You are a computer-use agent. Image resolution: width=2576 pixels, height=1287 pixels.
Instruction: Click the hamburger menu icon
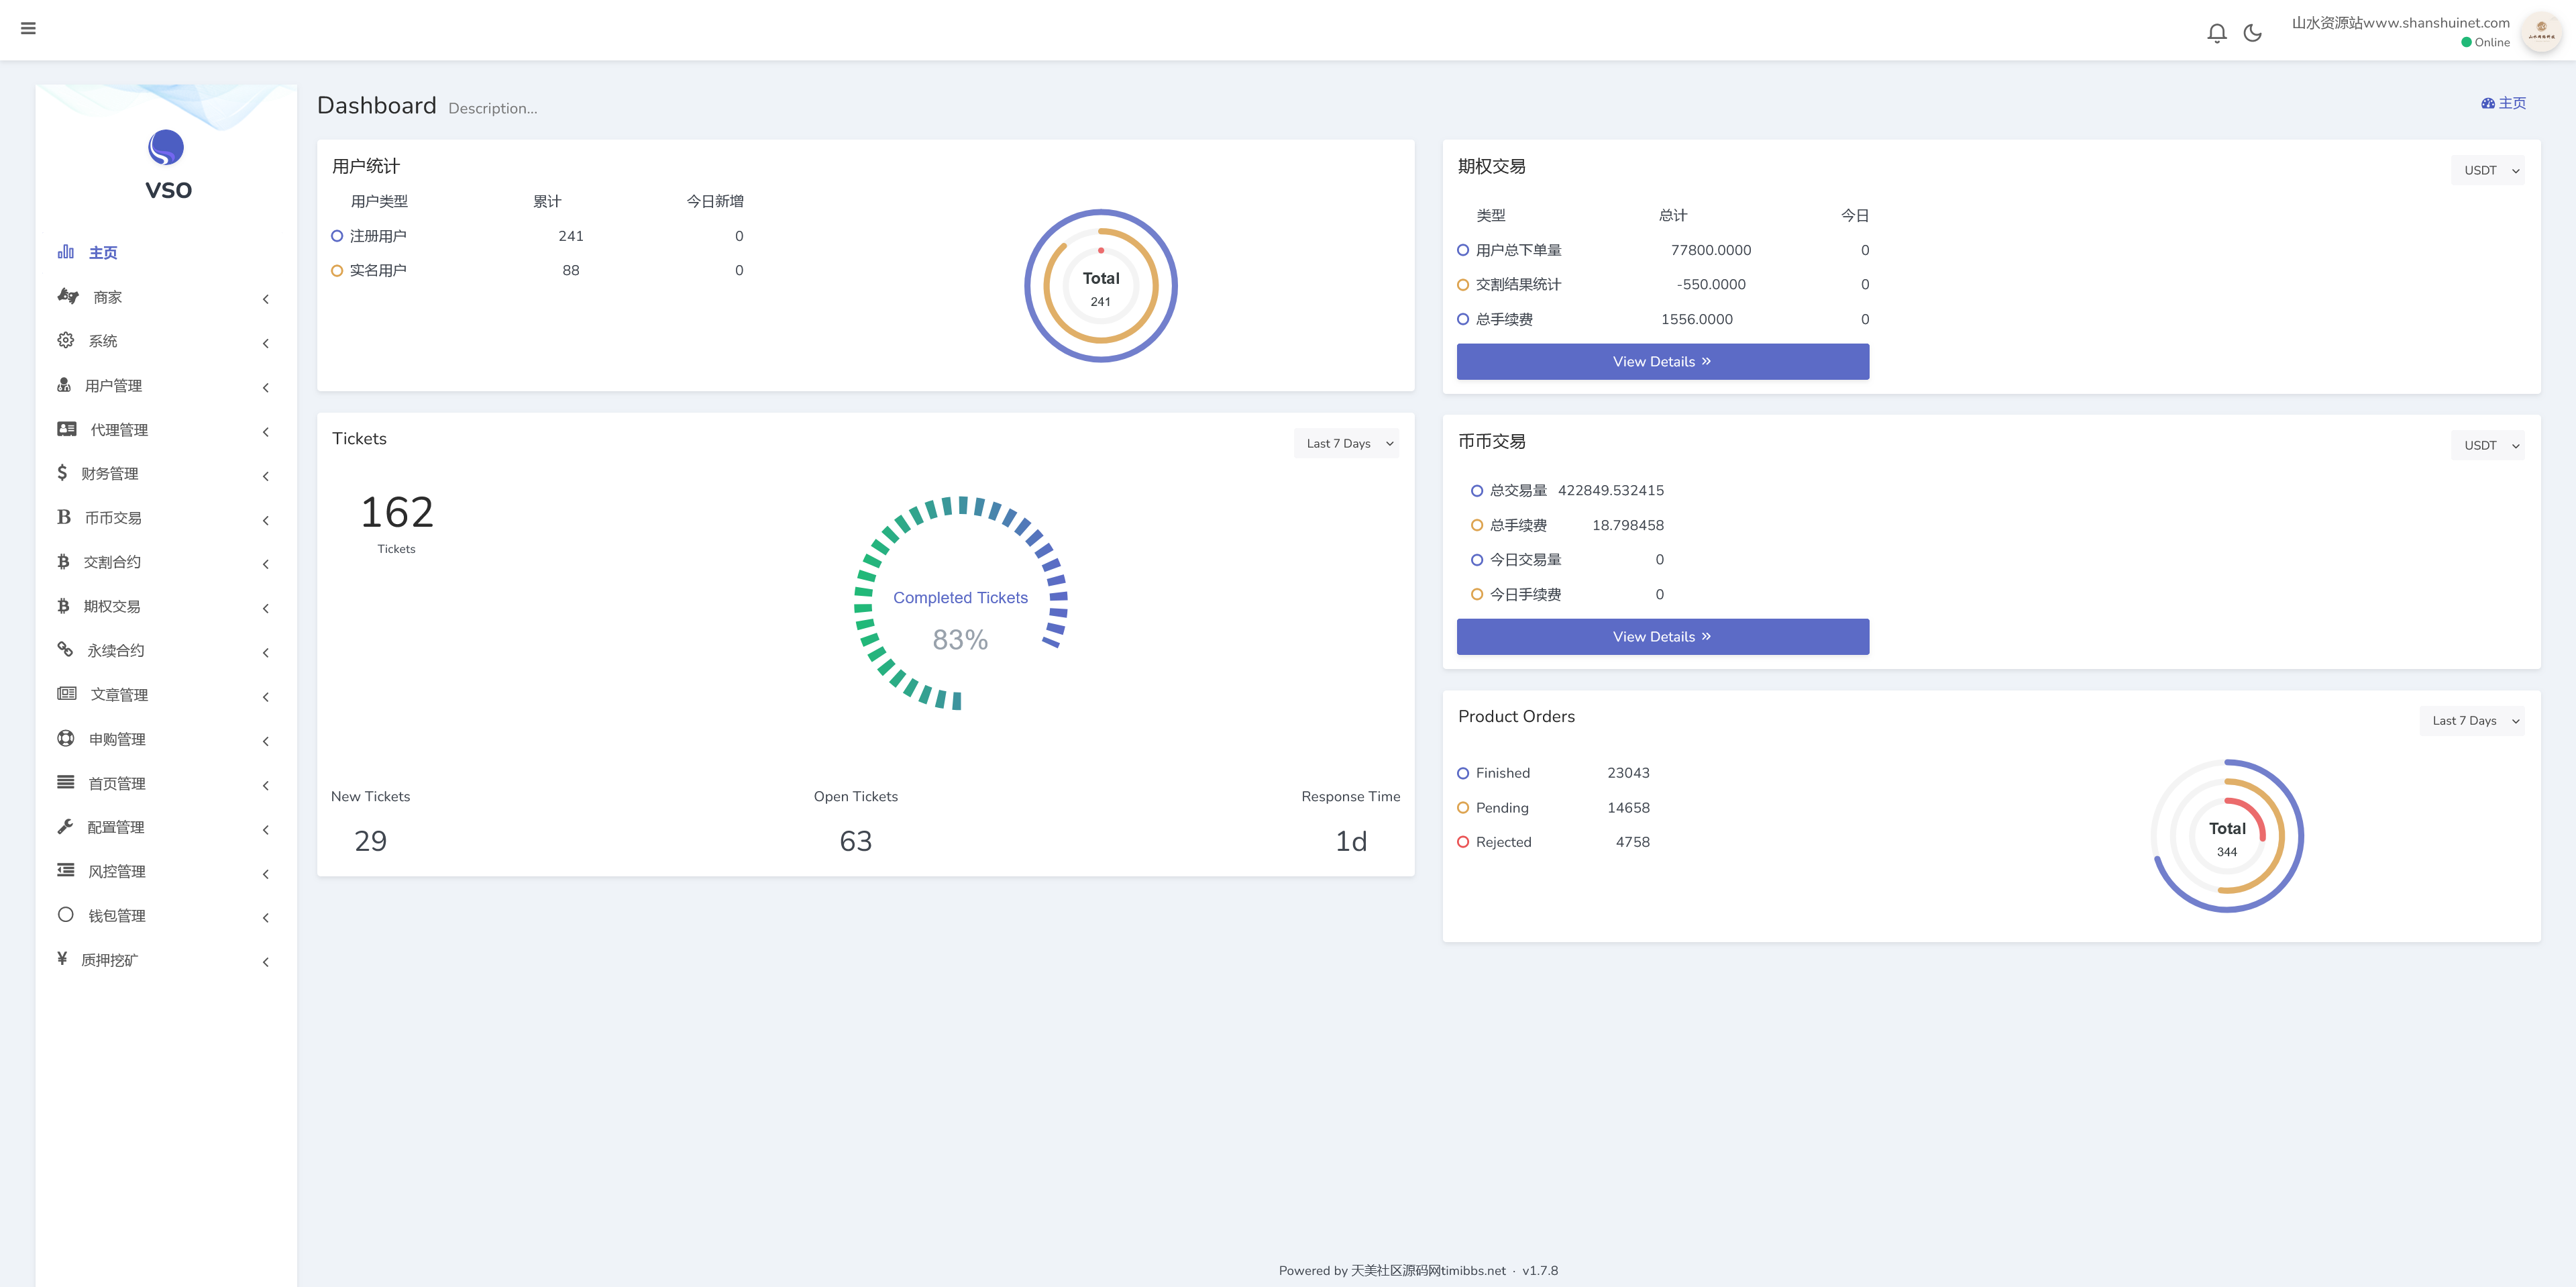pyautogui.click(x=28, y=28)
